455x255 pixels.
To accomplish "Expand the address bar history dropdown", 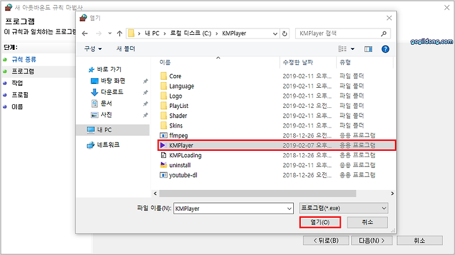I will (275, 33).
